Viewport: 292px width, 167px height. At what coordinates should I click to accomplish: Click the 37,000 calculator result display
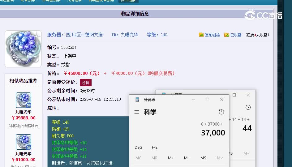tap(213, 133)
